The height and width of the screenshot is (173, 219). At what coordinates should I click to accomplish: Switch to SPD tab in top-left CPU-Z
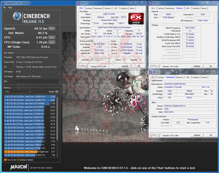(x=116, y=8)
